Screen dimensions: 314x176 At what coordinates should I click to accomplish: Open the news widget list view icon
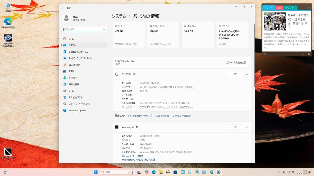pyautogui.click(x=302, y=54)
